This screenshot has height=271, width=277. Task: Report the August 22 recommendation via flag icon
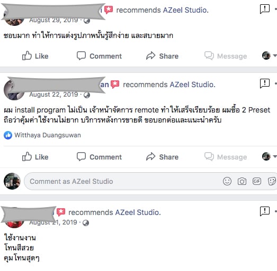(x=265, y=83)
